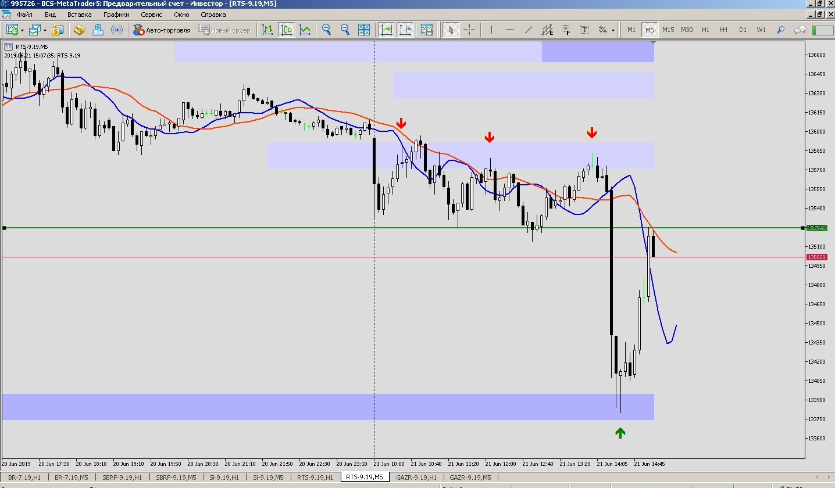835x488 pixels.
Task: Zoom in on the chart
Action: click(327, 30)
